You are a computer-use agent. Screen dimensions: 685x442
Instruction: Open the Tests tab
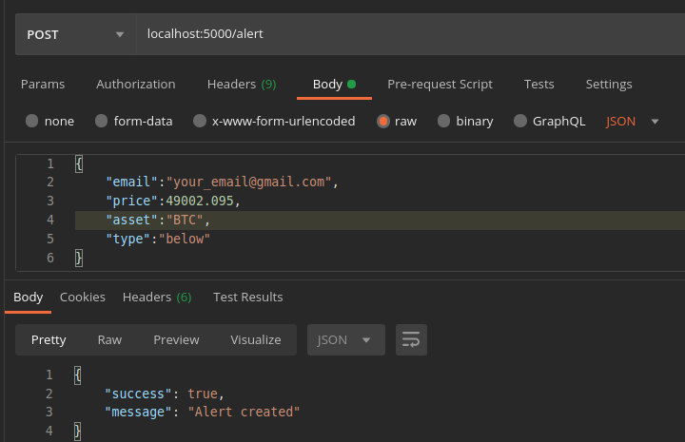coord(538,84)
